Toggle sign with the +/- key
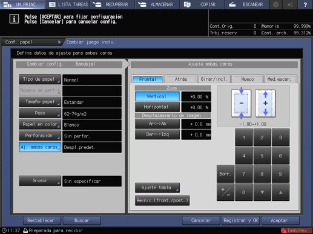Screen dimensions: 313x234 (x=225, y=192)
